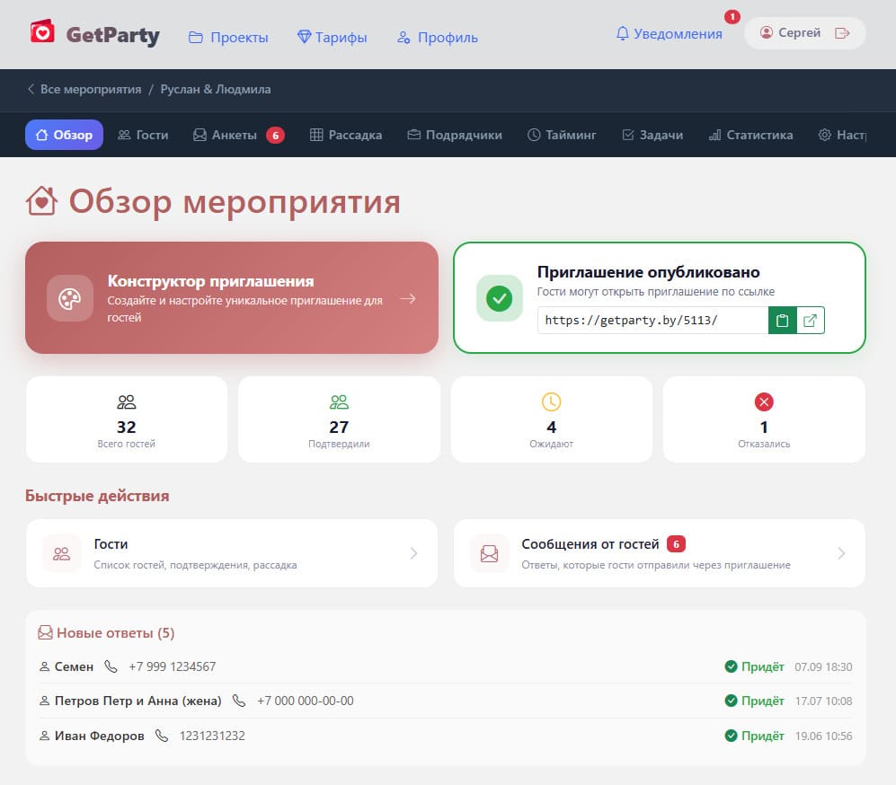The height and width of the screenshot is (785, 896).
Task: Click Руслан & Людмила breadcrumb
Action: point(216,89)
